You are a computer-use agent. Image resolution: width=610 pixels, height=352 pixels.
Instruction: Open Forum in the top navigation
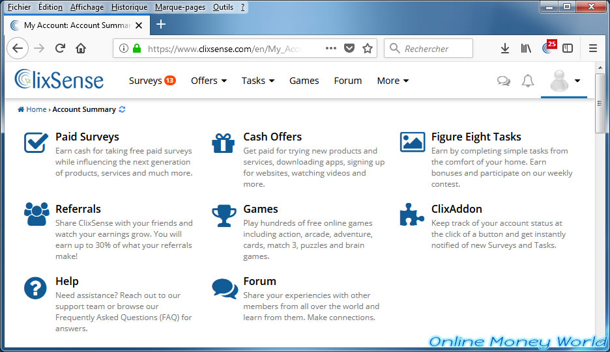348,81
